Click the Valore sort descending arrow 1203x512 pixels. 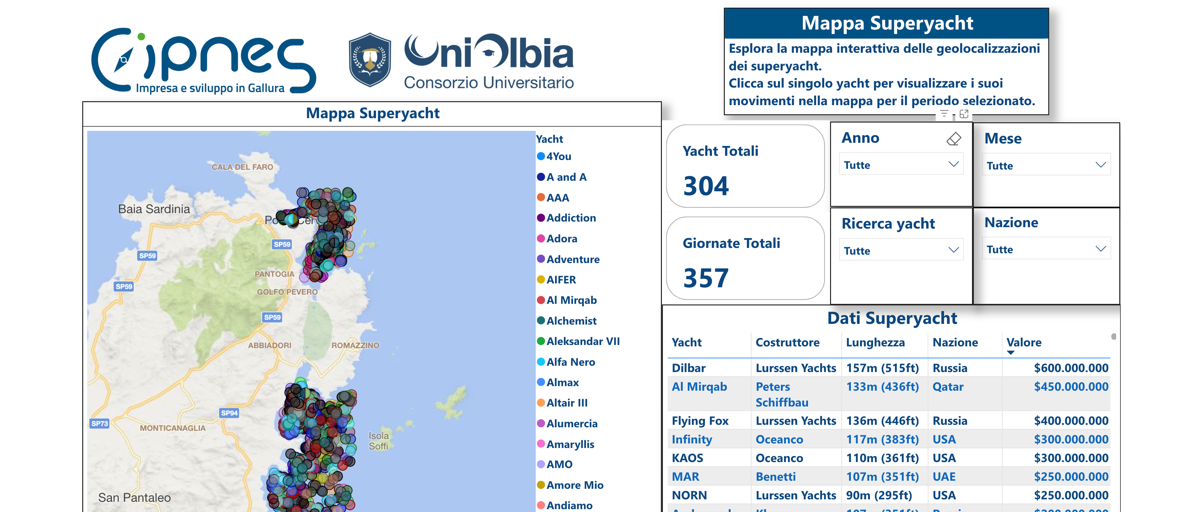coord(1011,353)
